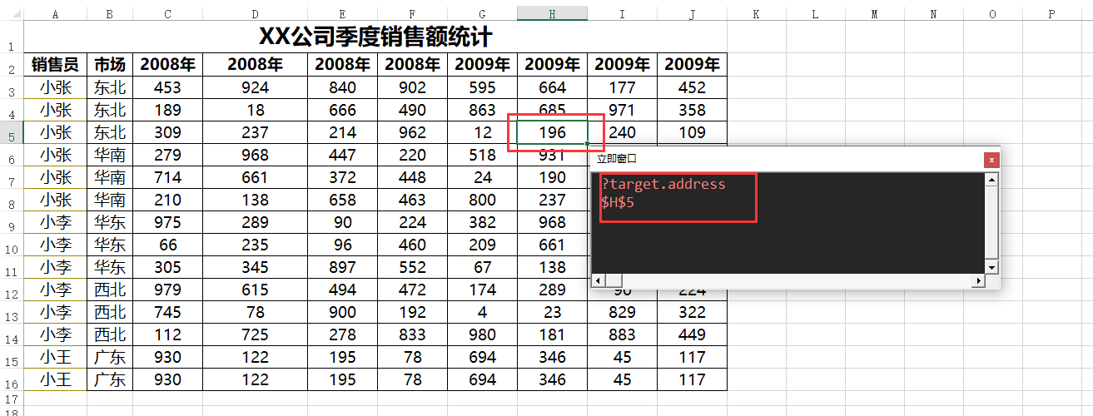The image size is (1093, 416).
Task: Click 广东 in row 16
Action: pos(110,379)
